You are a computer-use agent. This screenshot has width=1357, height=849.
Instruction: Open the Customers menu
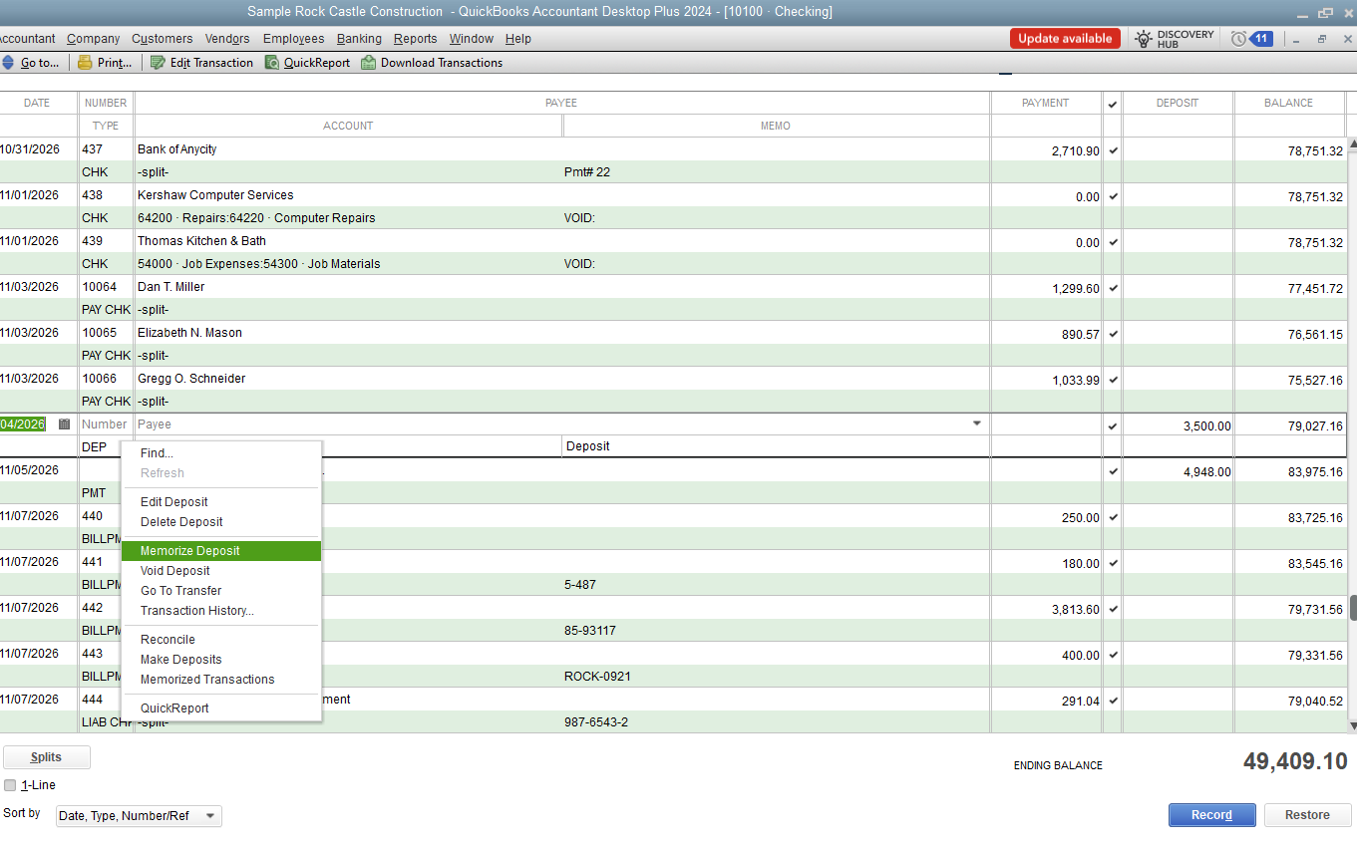(163, 39)
